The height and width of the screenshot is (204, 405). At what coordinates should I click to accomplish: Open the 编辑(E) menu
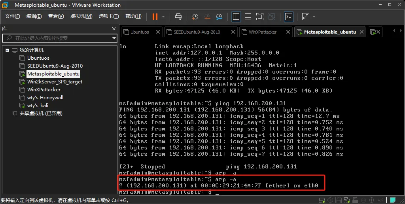34,16
